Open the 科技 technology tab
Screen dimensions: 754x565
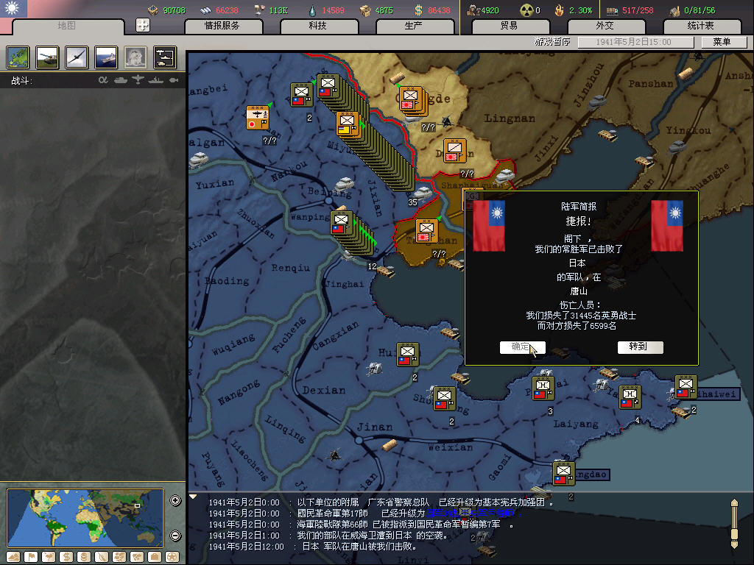(x=317, y=26)
